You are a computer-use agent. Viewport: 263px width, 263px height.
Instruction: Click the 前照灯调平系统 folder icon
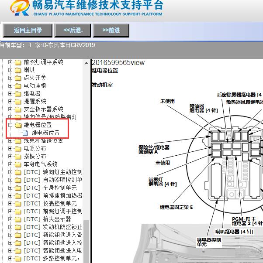click(18, 62)
